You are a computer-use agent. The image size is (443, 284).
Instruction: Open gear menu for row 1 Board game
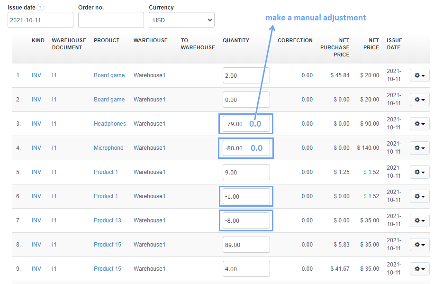pos(419,75)
